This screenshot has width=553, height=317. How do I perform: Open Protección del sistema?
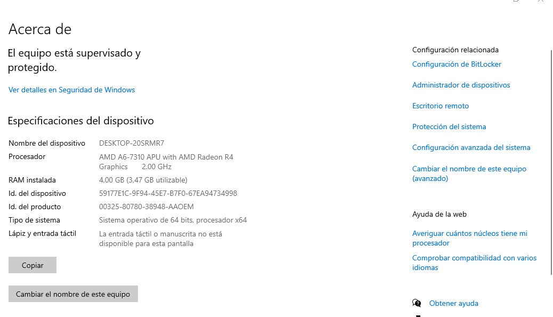click(x=449, y=126)
